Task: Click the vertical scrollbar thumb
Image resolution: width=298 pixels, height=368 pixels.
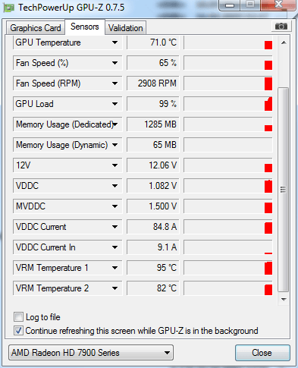Action: point(284,190)
